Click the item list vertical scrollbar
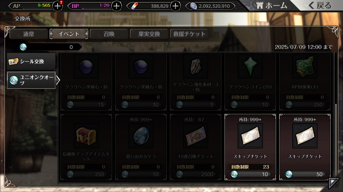This screenshot has width=343, height=192. 336,139
